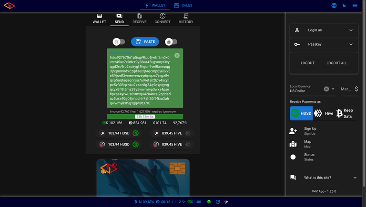
Task: Click the $101.74 amount value
Action: (160, 123)
